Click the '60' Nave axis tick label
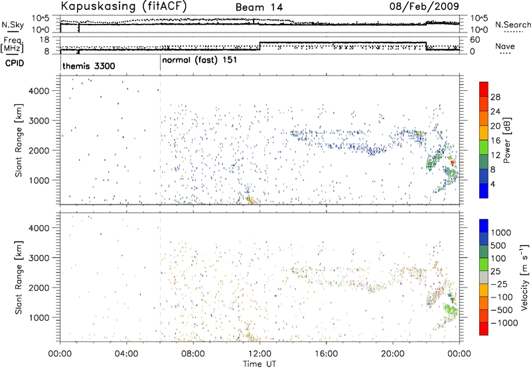The width and height of the screenshot is (531, 368). coord(475,40)
